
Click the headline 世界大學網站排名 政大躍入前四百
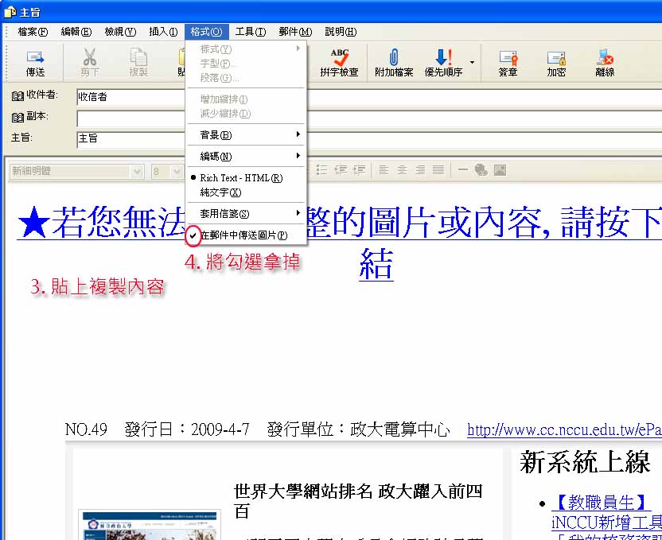pos(358,502)
